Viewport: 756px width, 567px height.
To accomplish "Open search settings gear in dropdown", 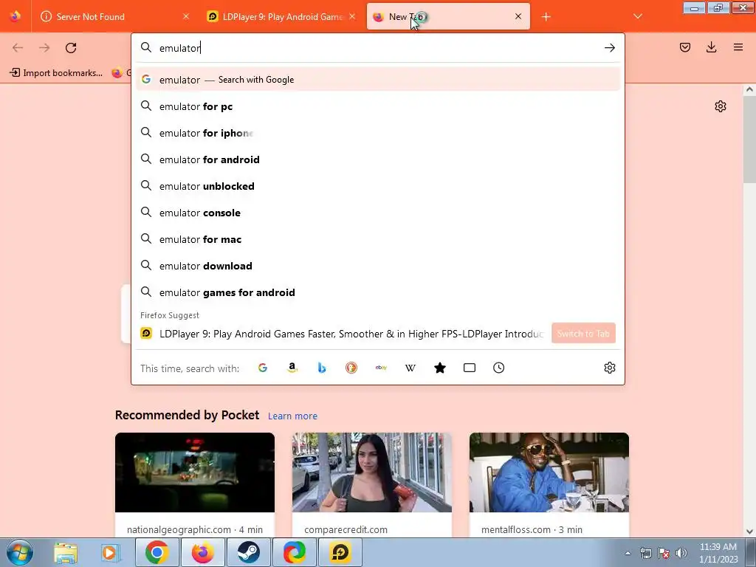I will click(x=609, y=368).
